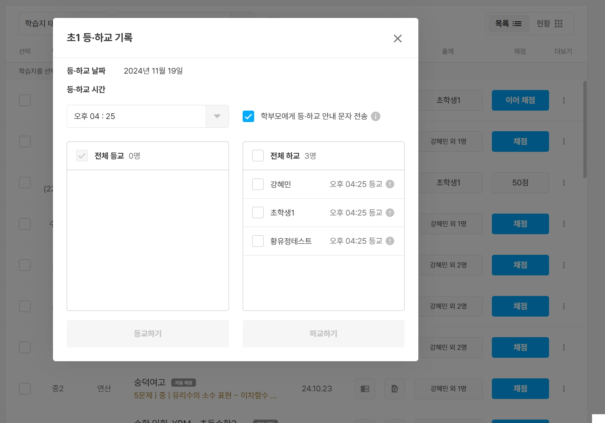Open more options for the 이어 채점 row

point(564,100)
